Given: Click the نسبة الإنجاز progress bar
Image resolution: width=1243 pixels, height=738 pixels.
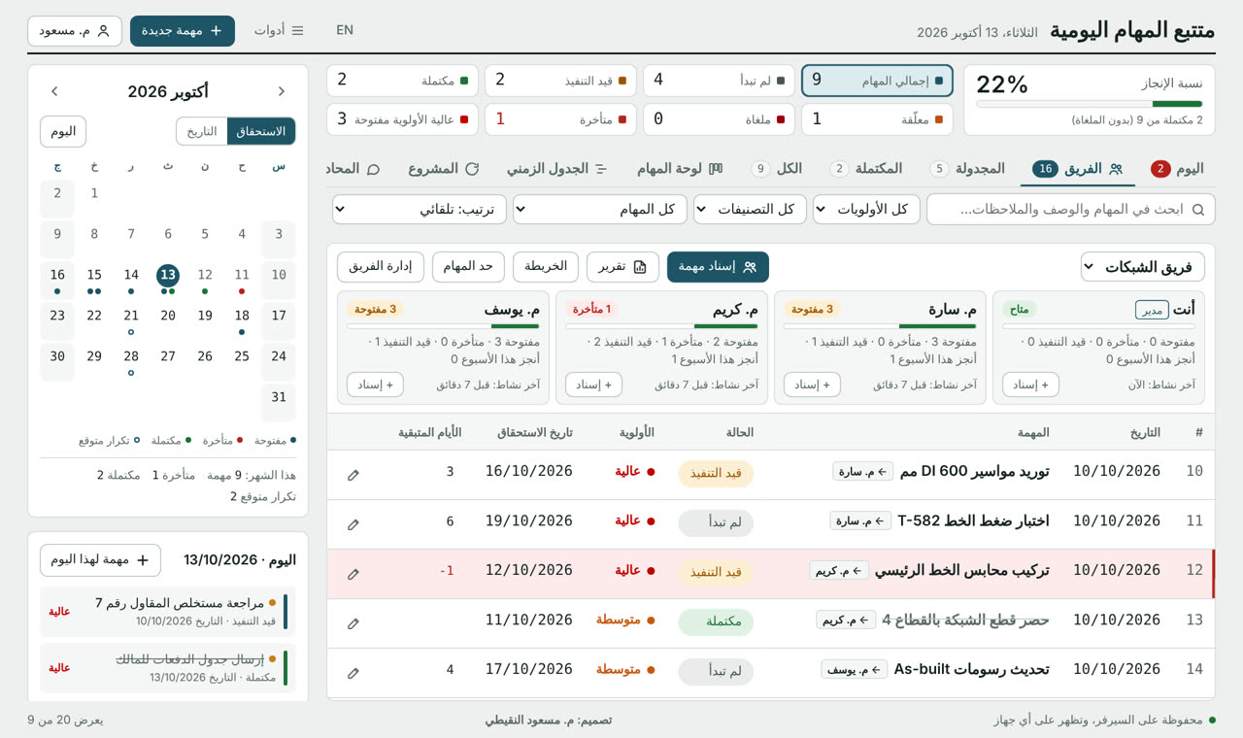Looking at the screenshot, I should [1090, 104].
